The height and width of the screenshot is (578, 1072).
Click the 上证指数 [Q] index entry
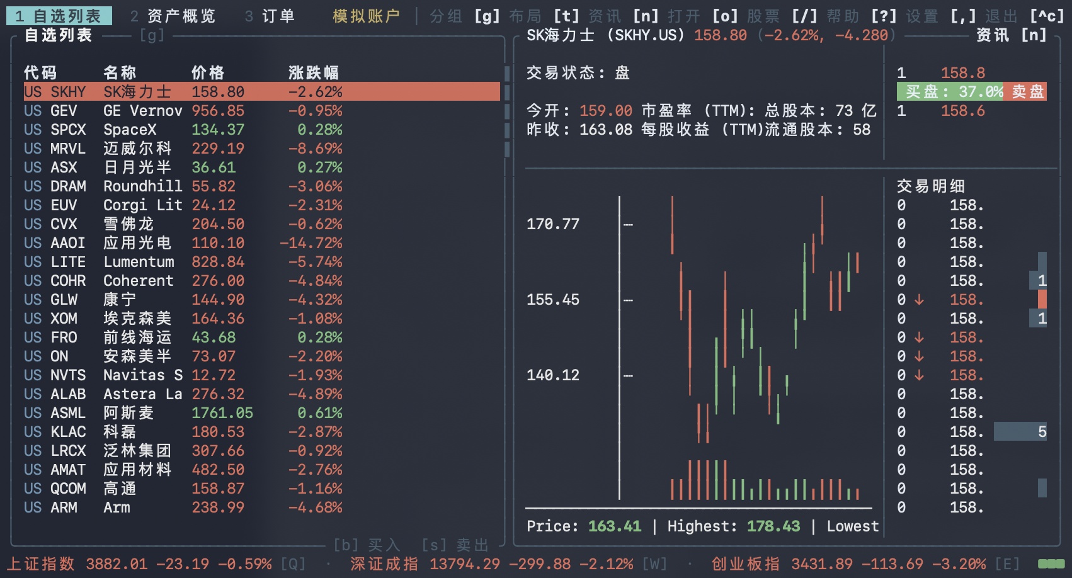[x=156, y=564]
